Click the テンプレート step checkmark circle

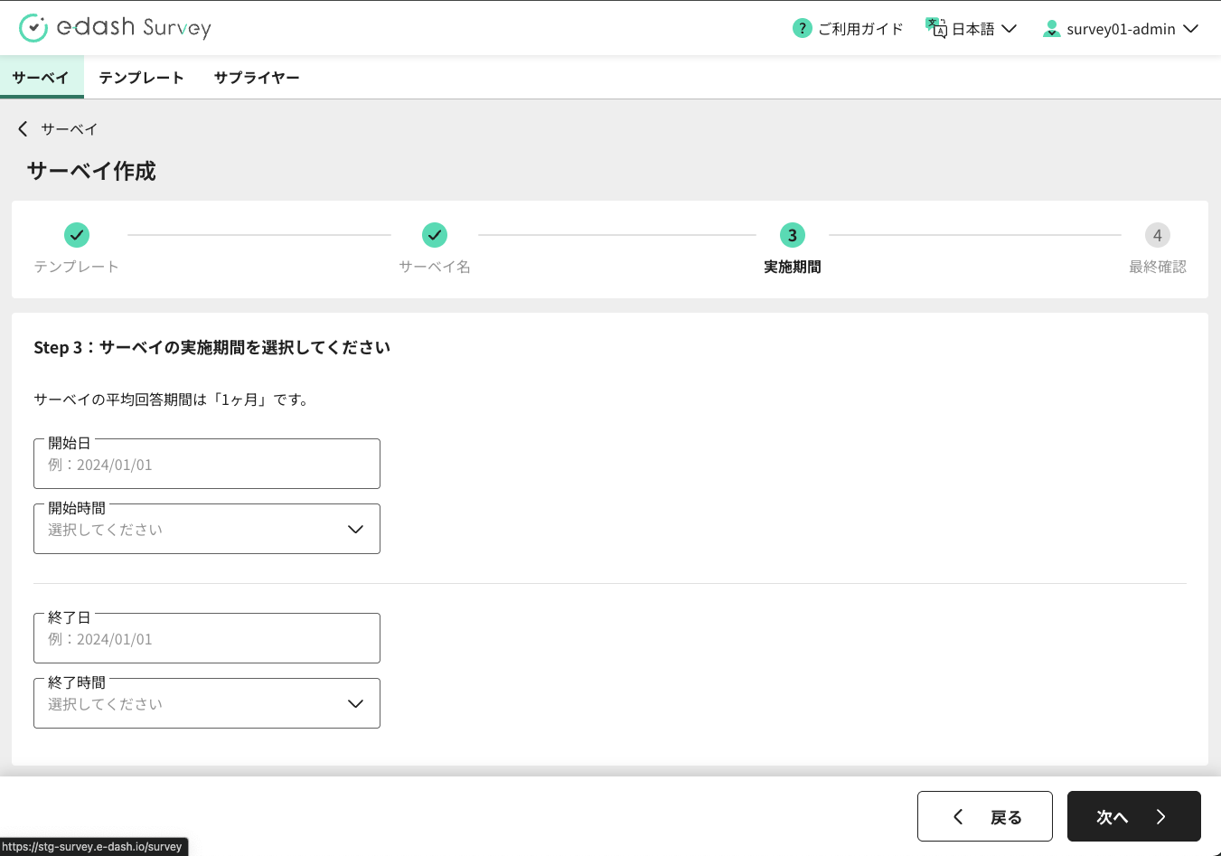tap(77, 235)
